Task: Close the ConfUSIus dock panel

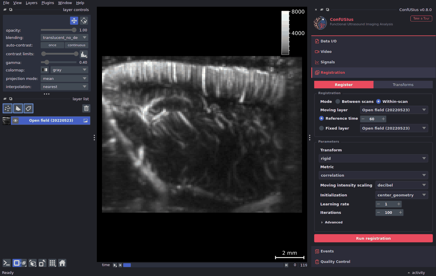Action: (x=316, y=10)
